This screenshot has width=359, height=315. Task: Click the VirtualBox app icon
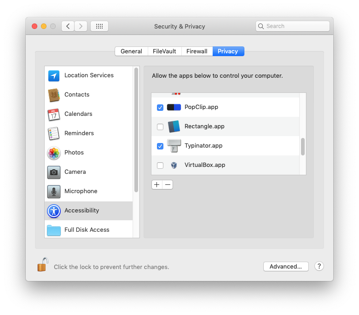(x=174, y=165)
